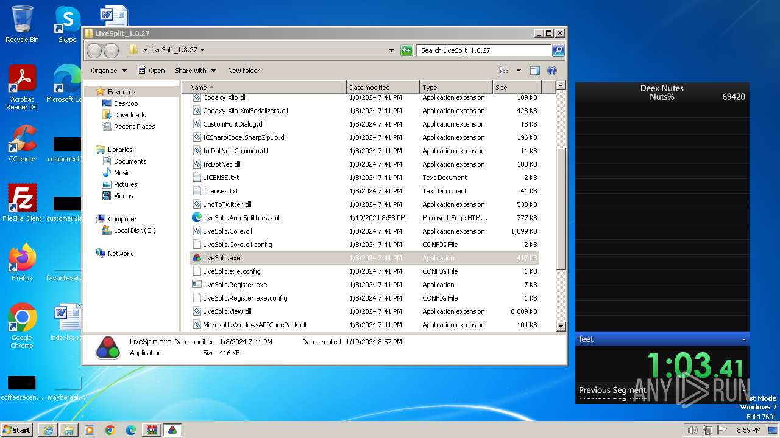This screenshot has width=780, height=438.
Task: Click the file list scroll down arrow
Action: (561, 327)
